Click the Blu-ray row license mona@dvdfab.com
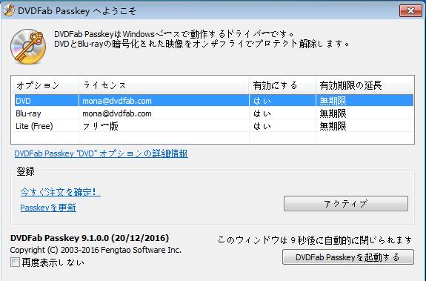The width and height of the screenshot is (426, 281). pyautogui.click(x=117, y=113)
